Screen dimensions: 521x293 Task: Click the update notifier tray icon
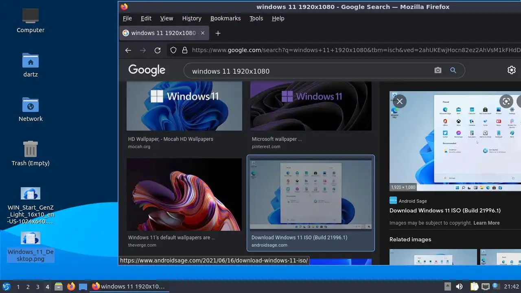click(x=496, y=286)
